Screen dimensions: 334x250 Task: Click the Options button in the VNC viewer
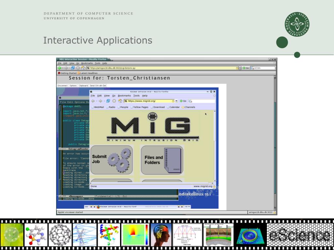(73, 86)
